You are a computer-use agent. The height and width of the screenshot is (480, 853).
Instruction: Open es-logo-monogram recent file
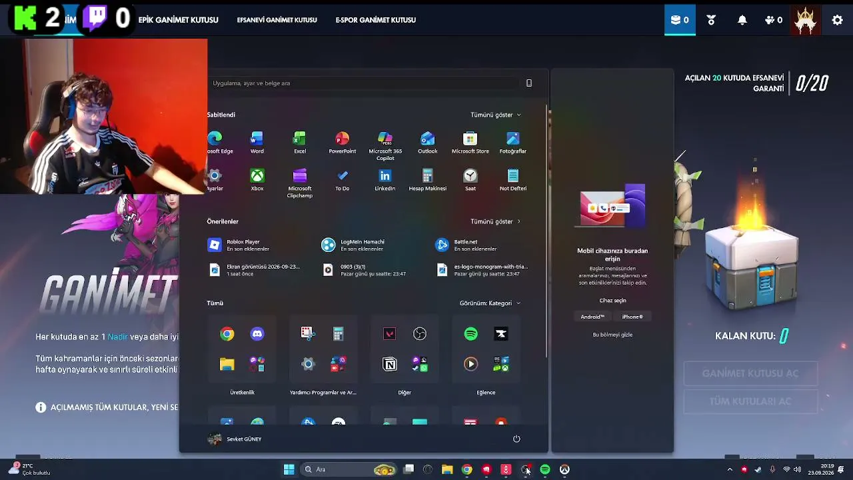tap(482, 270)
